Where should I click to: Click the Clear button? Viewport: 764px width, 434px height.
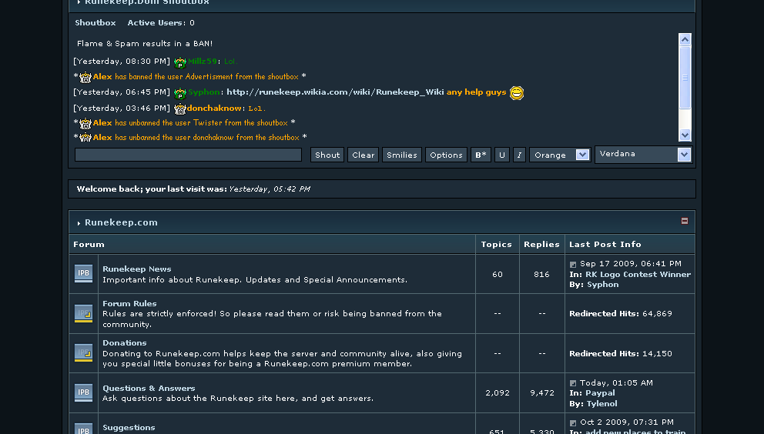pyautogui.click(x=363, y=155)
